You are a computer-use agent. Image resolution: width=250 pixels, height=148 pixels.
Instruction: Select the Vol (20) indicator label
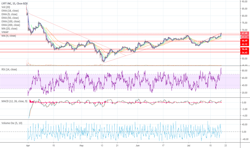pos(6,7)
